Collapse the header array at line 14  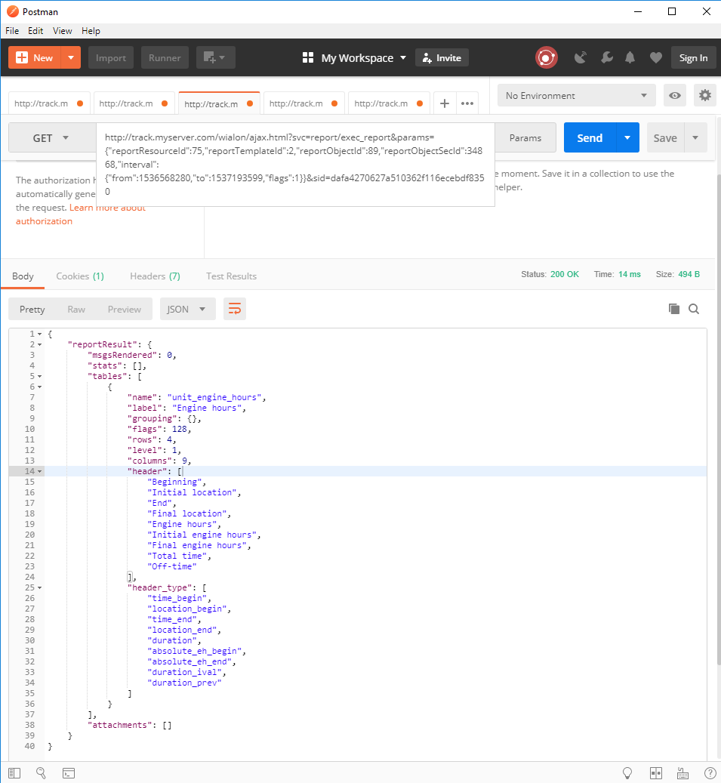pyautogui.click(x=39, y=471)
